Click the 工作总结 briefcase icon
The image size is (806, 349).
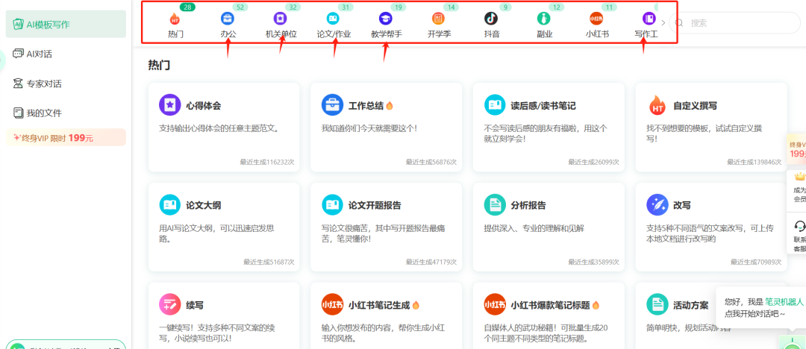pyautogui.click(x=332, y=105)
